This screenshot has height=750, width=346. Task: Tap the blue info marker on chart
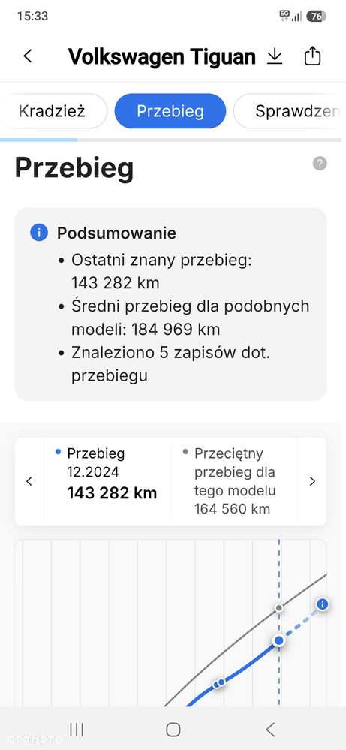[323, 604]
